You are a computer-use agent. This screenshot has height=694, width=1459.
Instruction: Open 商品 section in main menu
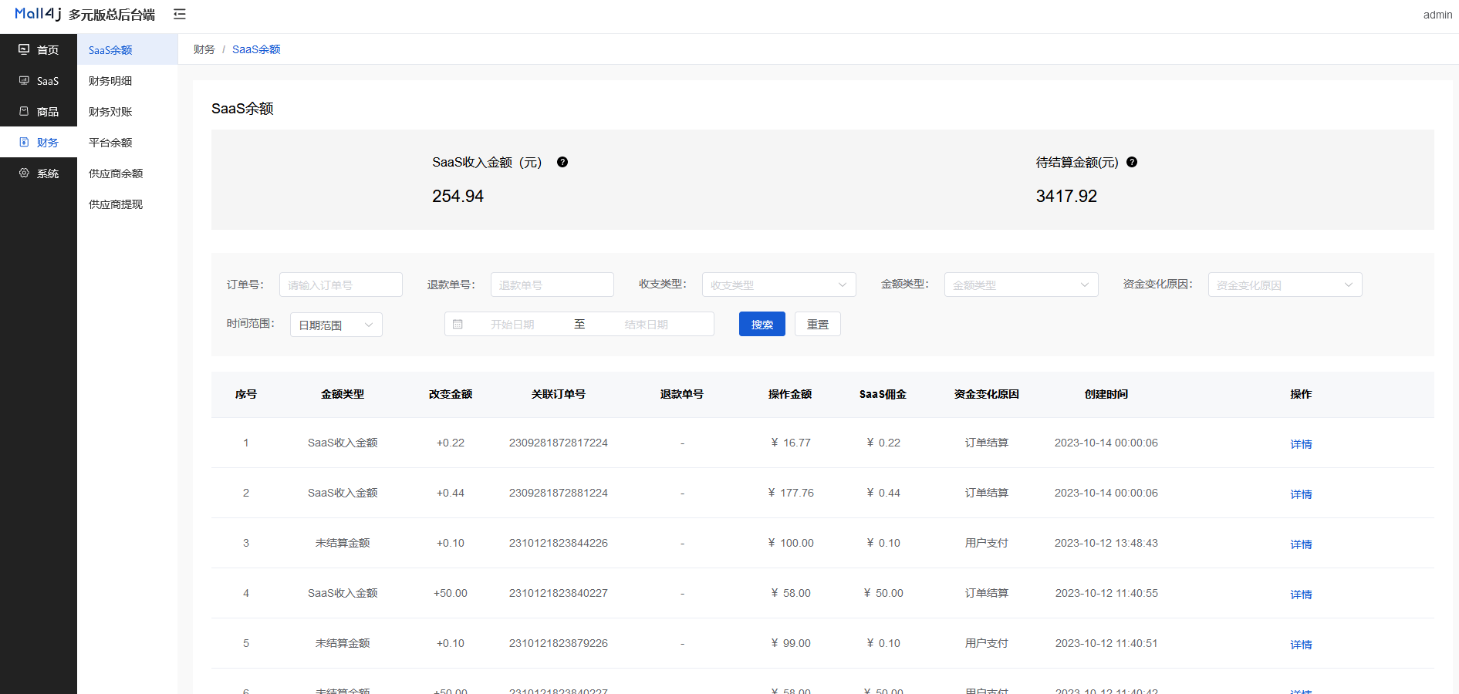[39, 111]
